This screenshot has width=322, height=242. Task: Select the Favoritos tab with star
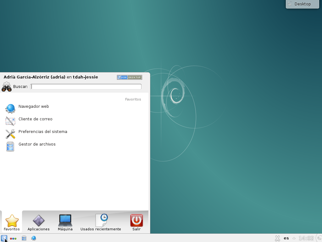click(12, 222)
